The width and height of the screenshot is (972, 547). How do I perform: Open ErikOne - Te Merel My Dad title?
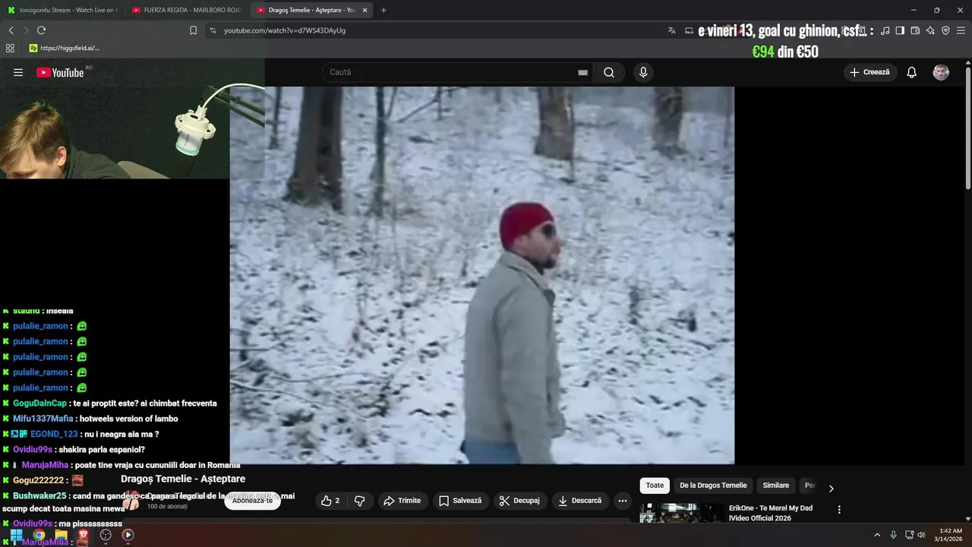point(771,513)
